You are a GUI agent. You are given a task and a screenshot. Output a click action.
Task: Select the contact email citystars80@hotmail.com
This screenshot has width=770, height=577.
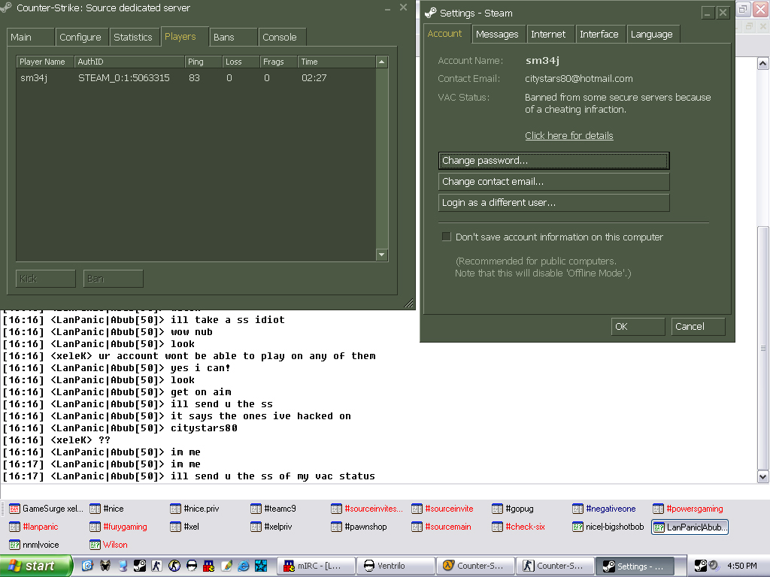[x=579, y=78]
